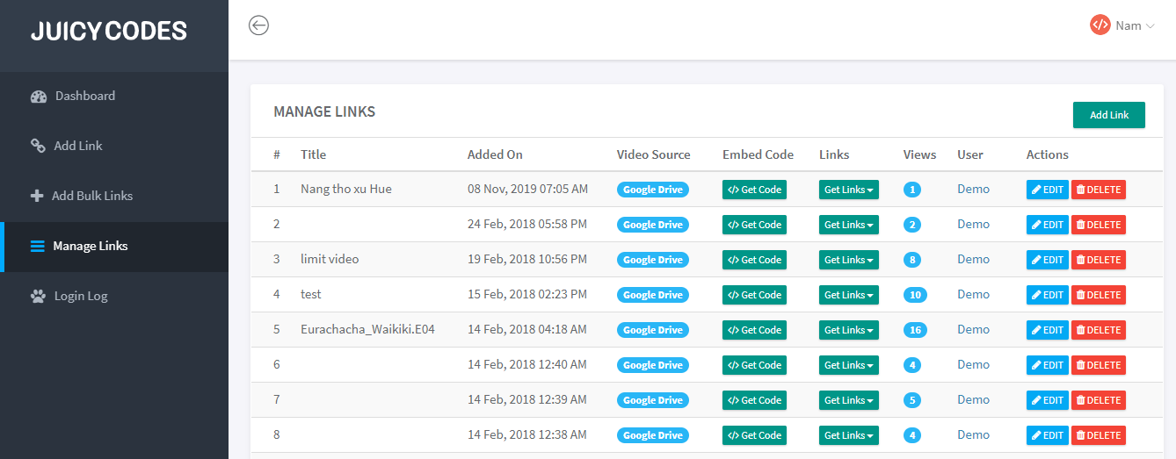Edit the link in row 2
The width and height of the screenshot is (1176, 459).
[x=1048, y=225]
